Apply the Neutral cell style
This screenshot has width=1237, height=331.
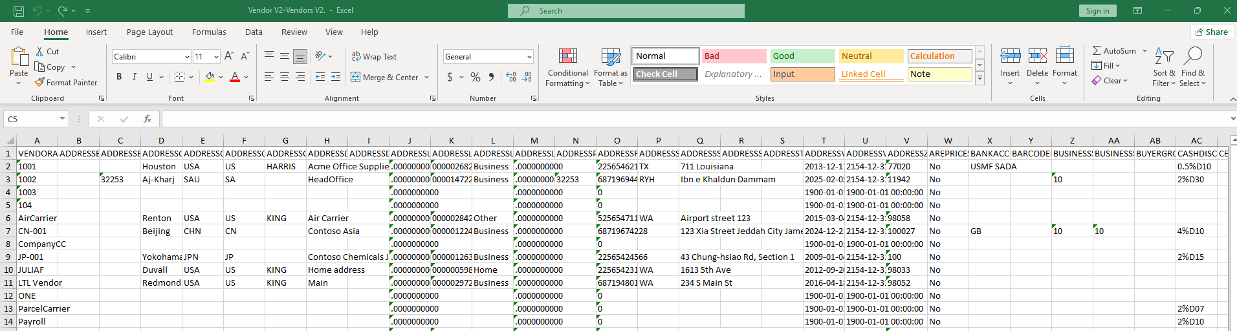871,56
